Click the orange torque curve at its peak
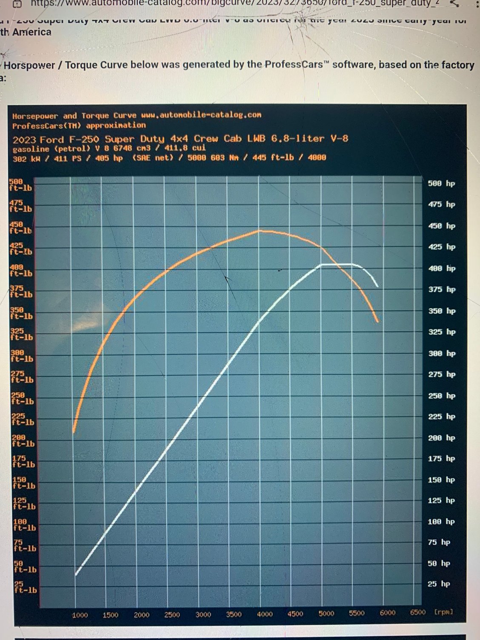Image resolution: width=480 pixels, height=640 pixels. coord(261,231)
